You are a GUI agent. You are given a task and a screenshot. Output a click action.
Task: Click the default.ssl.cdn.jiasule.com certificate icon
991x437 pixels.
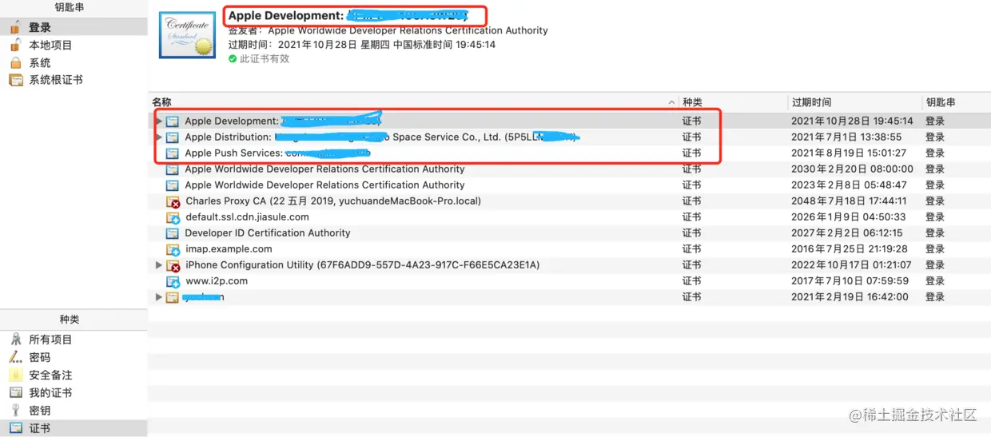(x=173, y=217)
